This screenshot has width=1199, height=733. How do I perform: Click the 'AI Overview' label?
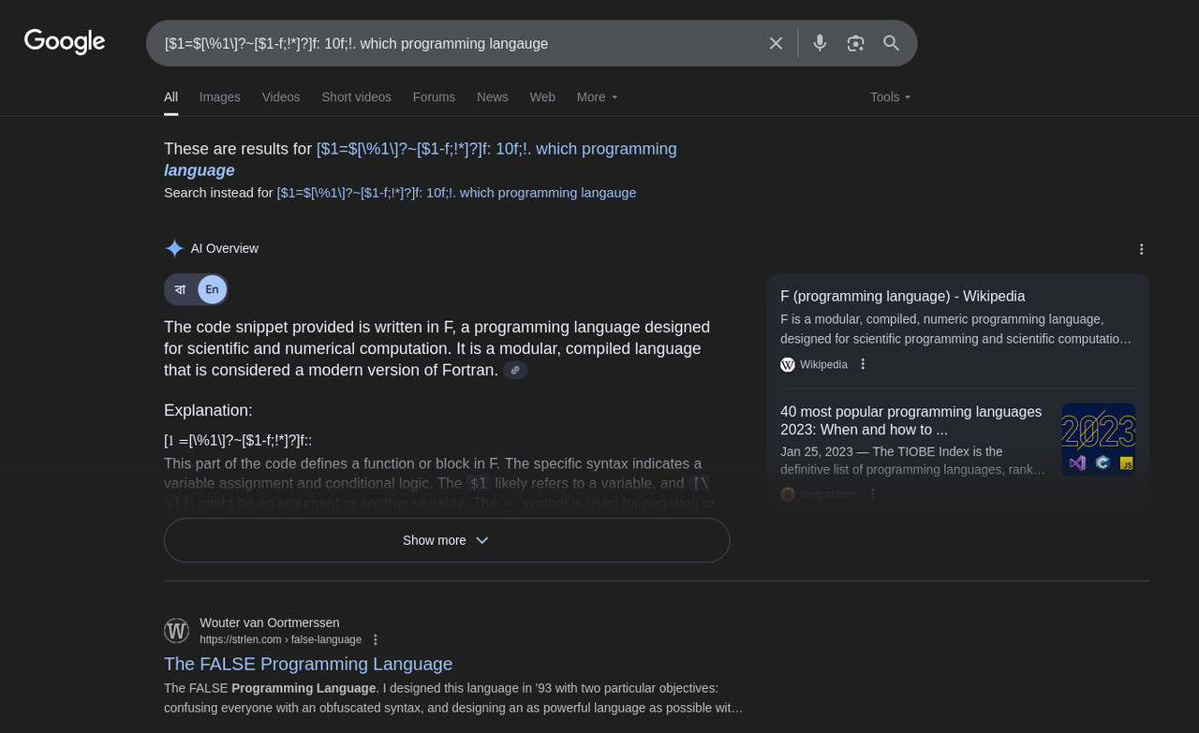225,248
